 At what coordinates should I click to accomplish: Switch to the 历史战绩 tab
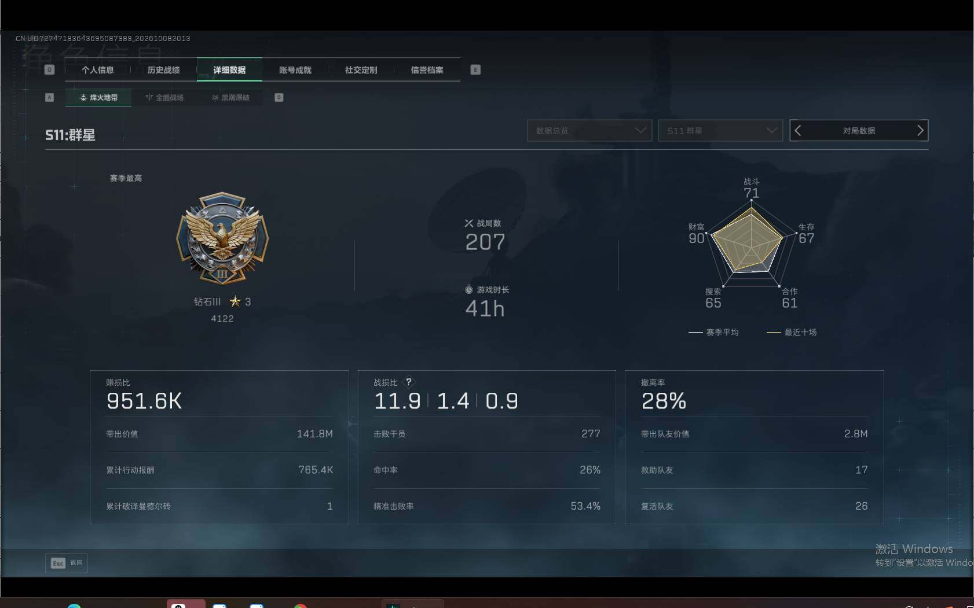(x=164, y=70)
